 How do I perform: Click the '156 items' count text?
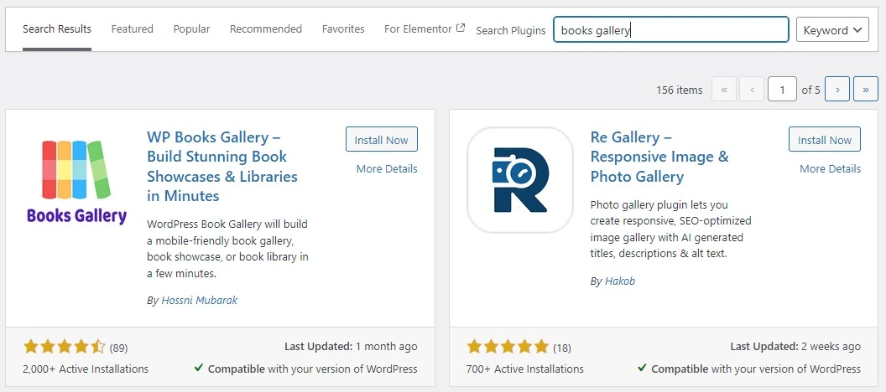680,90
